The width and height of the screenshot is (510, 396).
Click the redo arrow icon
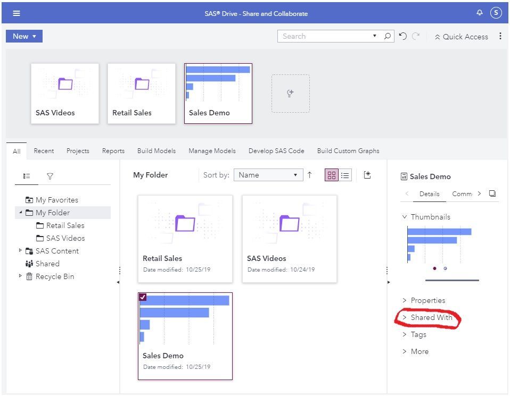point(416,36)
